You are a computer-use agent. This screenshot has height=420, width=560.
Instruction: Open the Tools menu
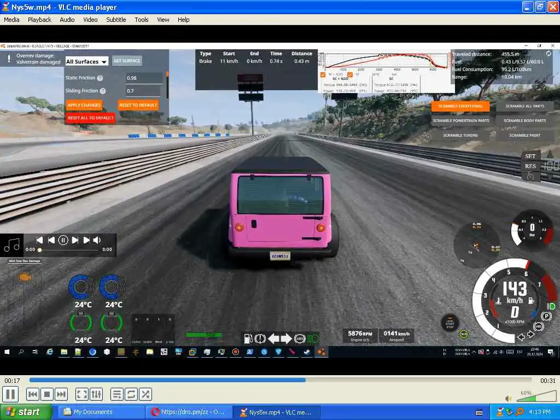tap(142, 20)
